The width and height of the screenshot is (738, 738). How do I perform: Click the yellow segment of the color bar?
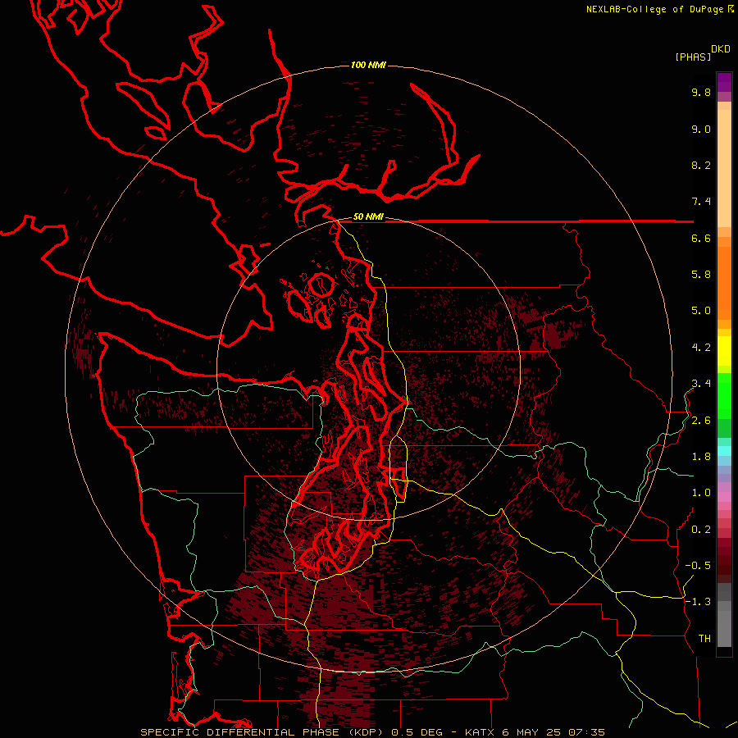724,351
